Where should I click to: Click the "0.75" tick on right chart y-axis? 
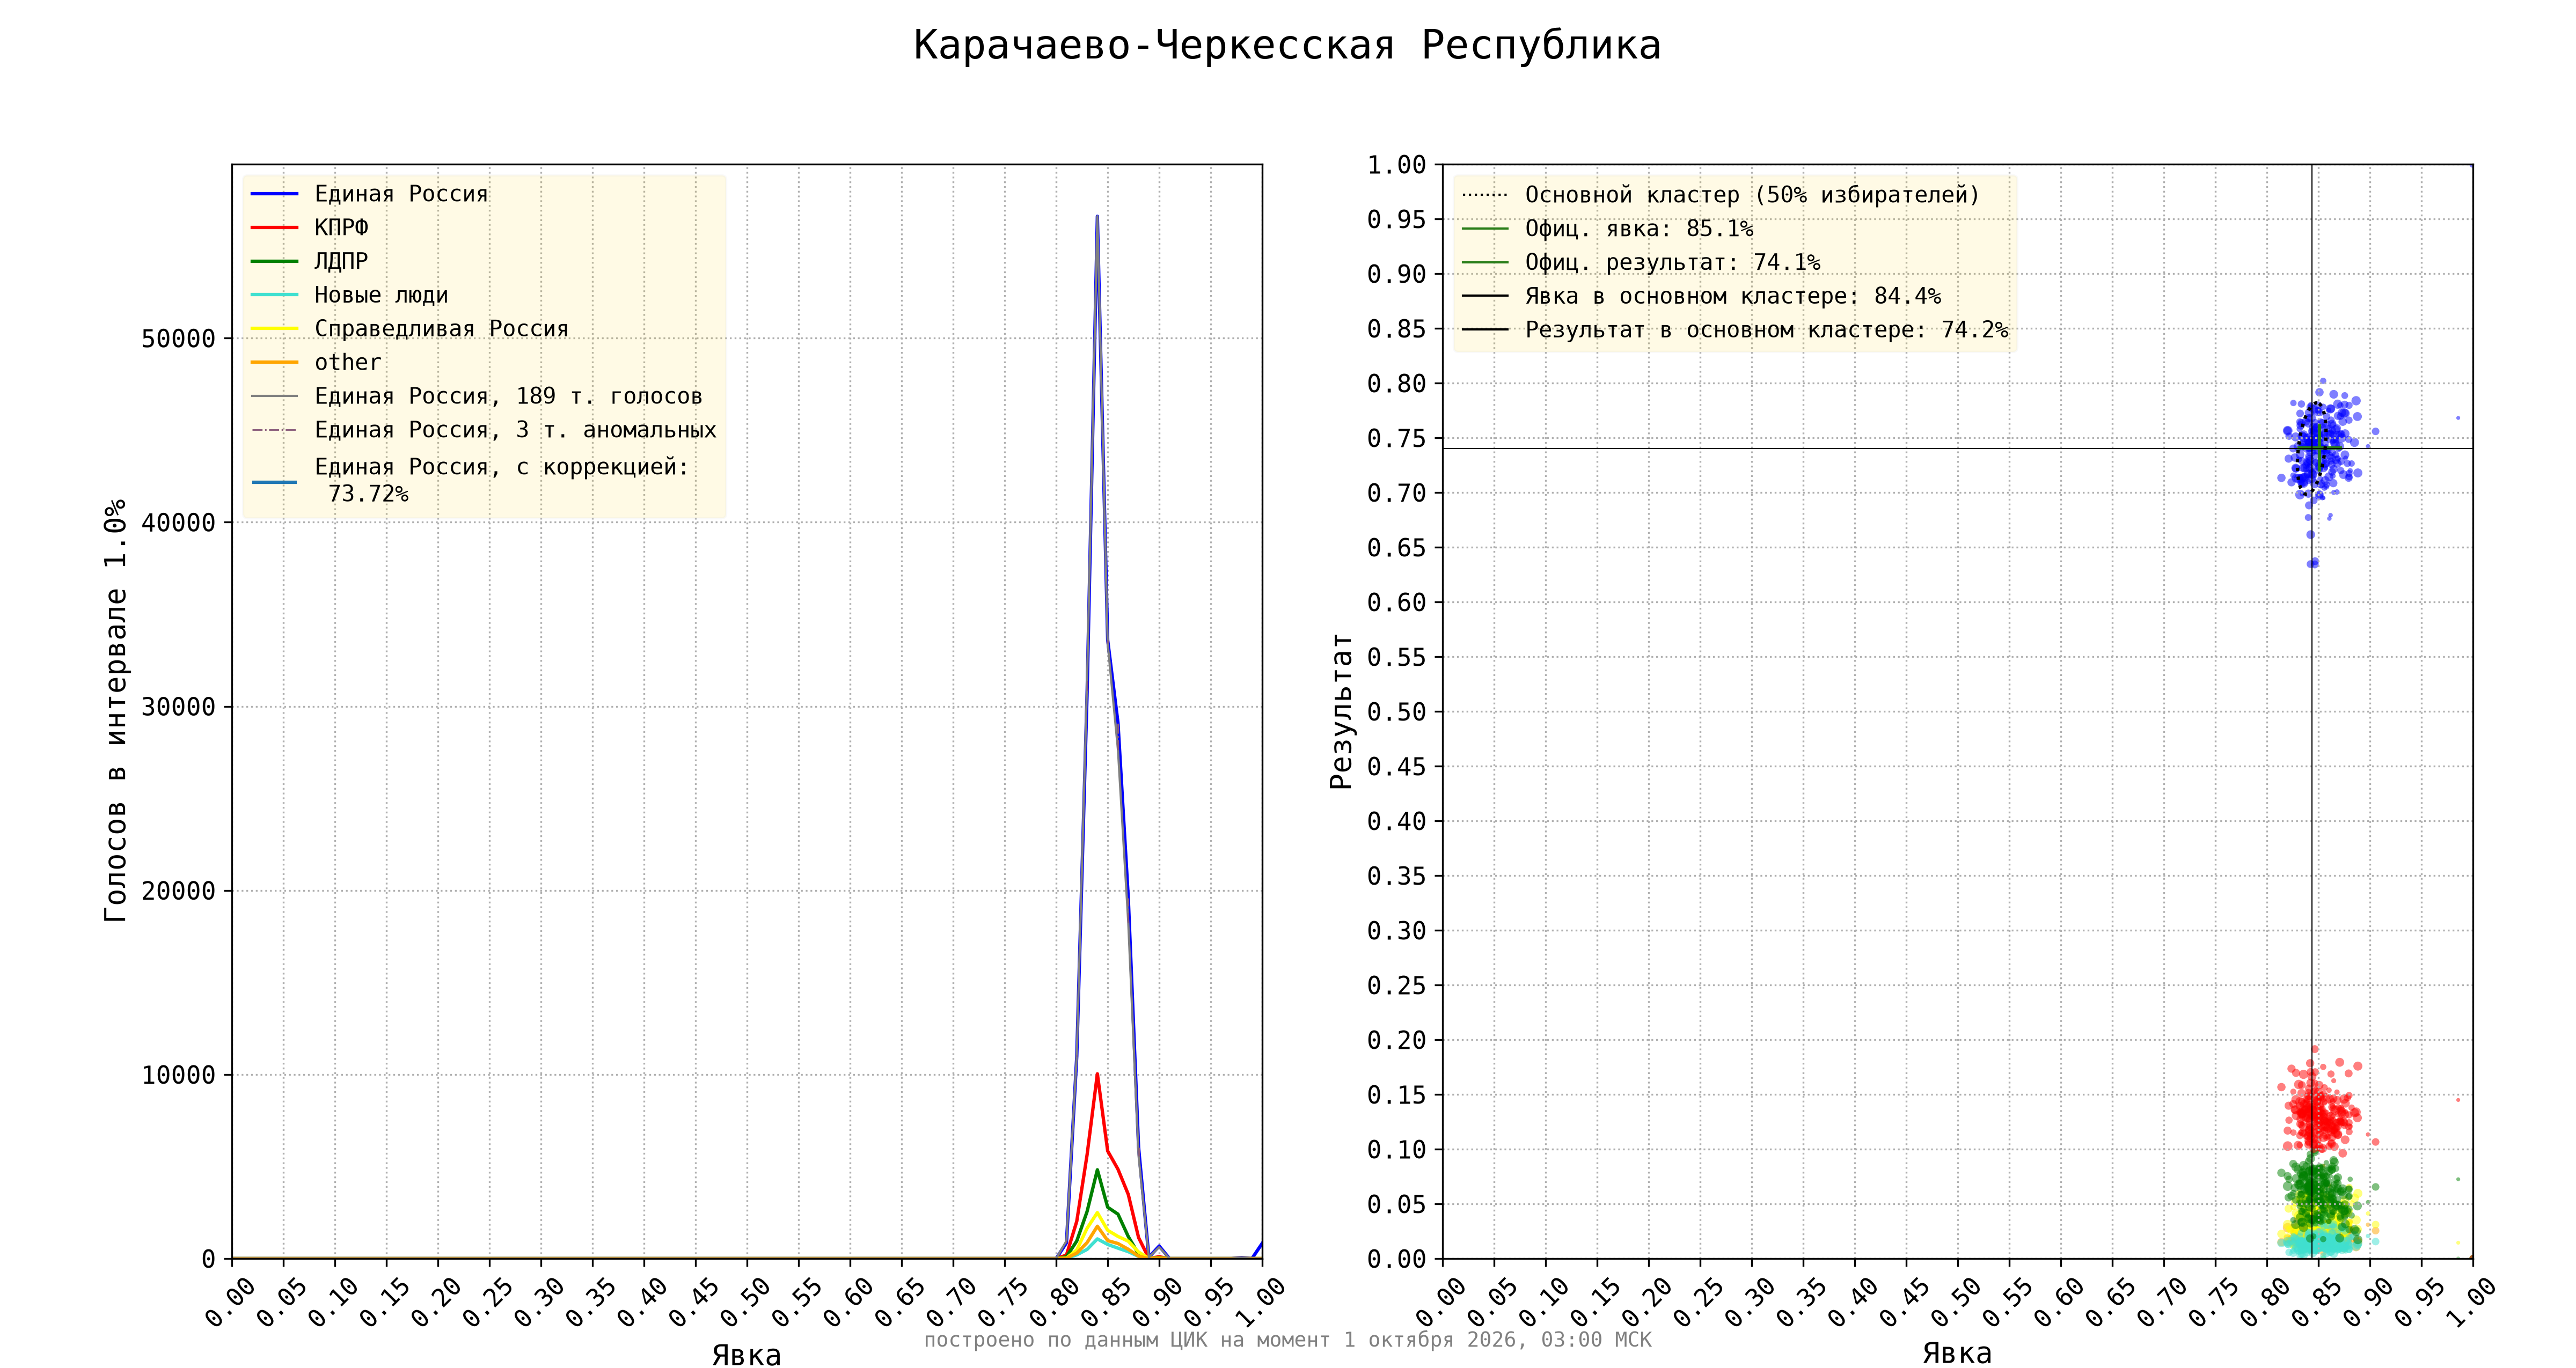coord(1396,438)
